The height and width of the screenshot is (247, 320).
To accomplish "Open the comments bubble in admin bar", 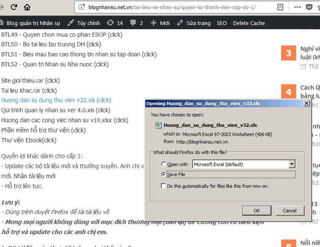I will [136, 23].
